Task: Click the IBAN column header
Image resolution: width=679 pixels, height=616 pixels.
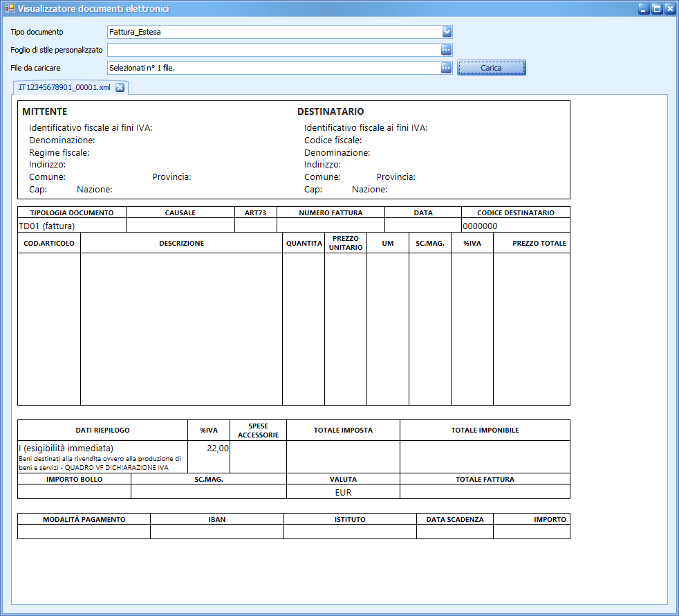Action: click(x=217, y=519)
